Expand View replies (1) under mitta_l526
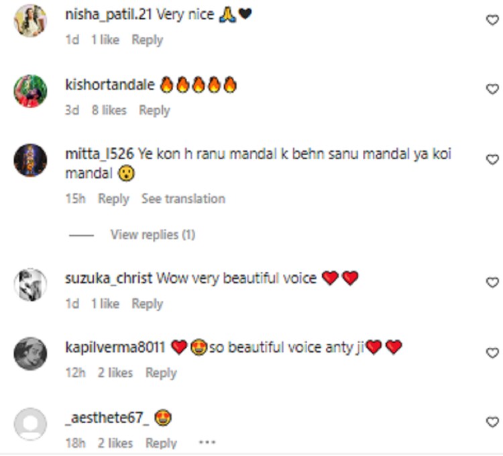Viewport: 503px width, 456px height. (x=153, y=235)
